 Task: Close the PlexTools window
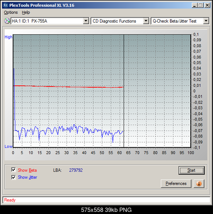207,5
